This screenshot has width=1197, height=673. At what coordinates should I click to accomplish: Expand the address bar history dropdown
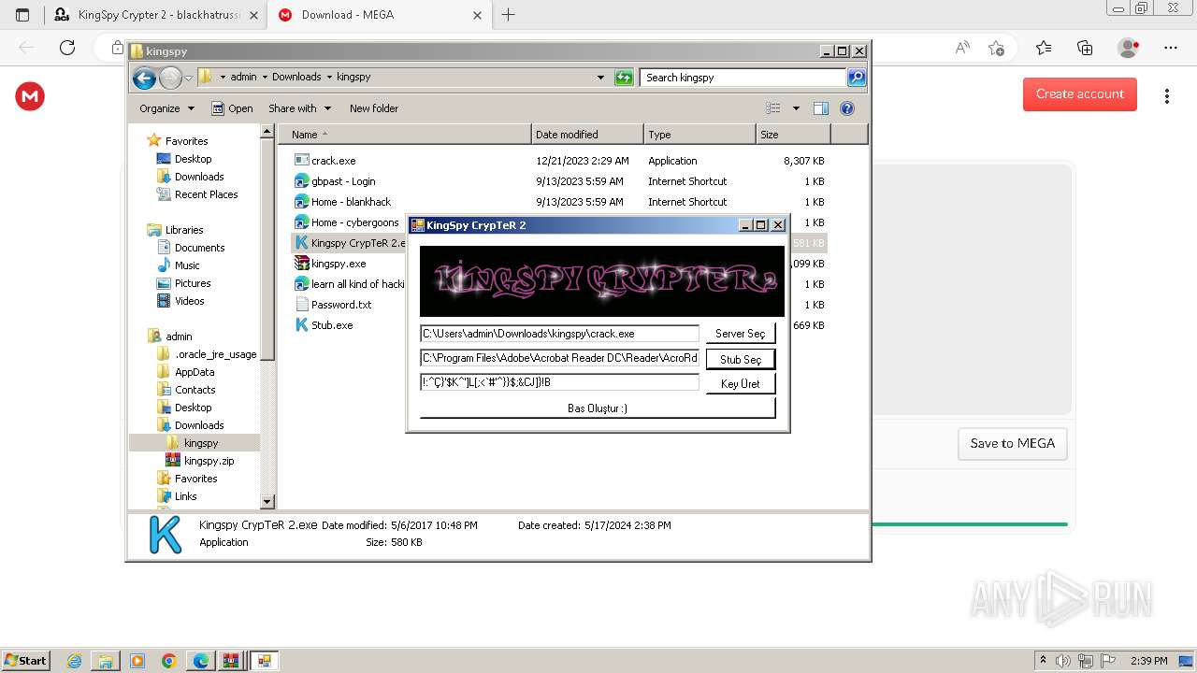600,78
